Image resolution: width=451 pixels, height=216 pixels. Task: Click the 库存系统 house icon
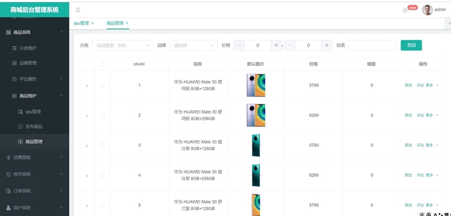(x=8, y=174)
